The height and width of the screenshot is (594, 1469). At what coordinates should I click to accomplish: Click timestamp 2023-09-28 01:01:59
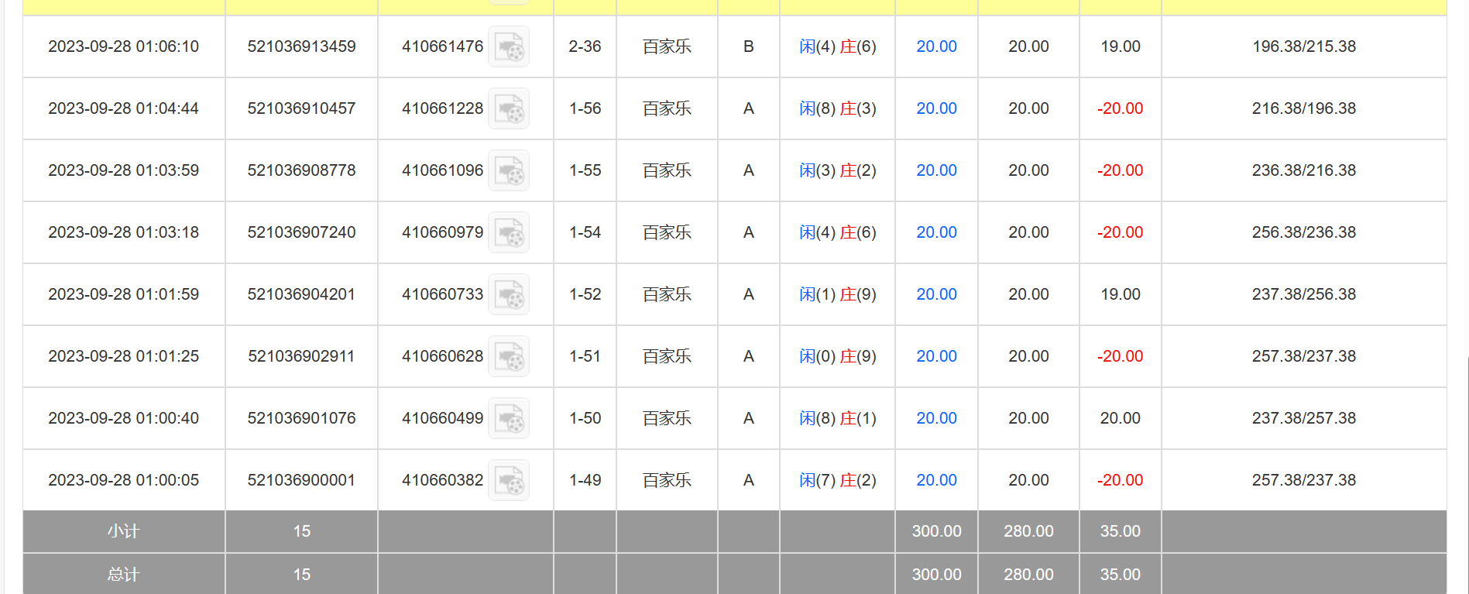pyautogui.click(x=124, y=294)
